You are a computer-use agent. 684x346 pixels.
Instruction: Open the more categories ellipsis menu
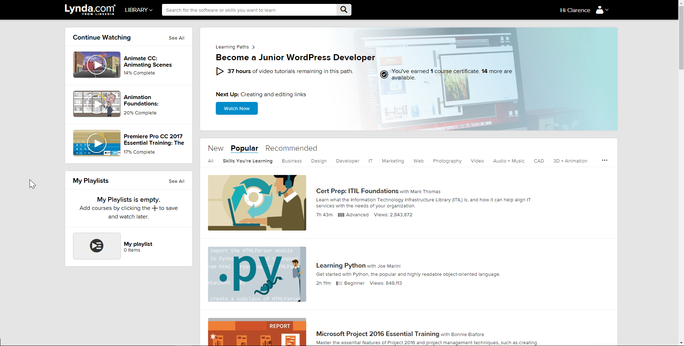(x=605, y=160)
